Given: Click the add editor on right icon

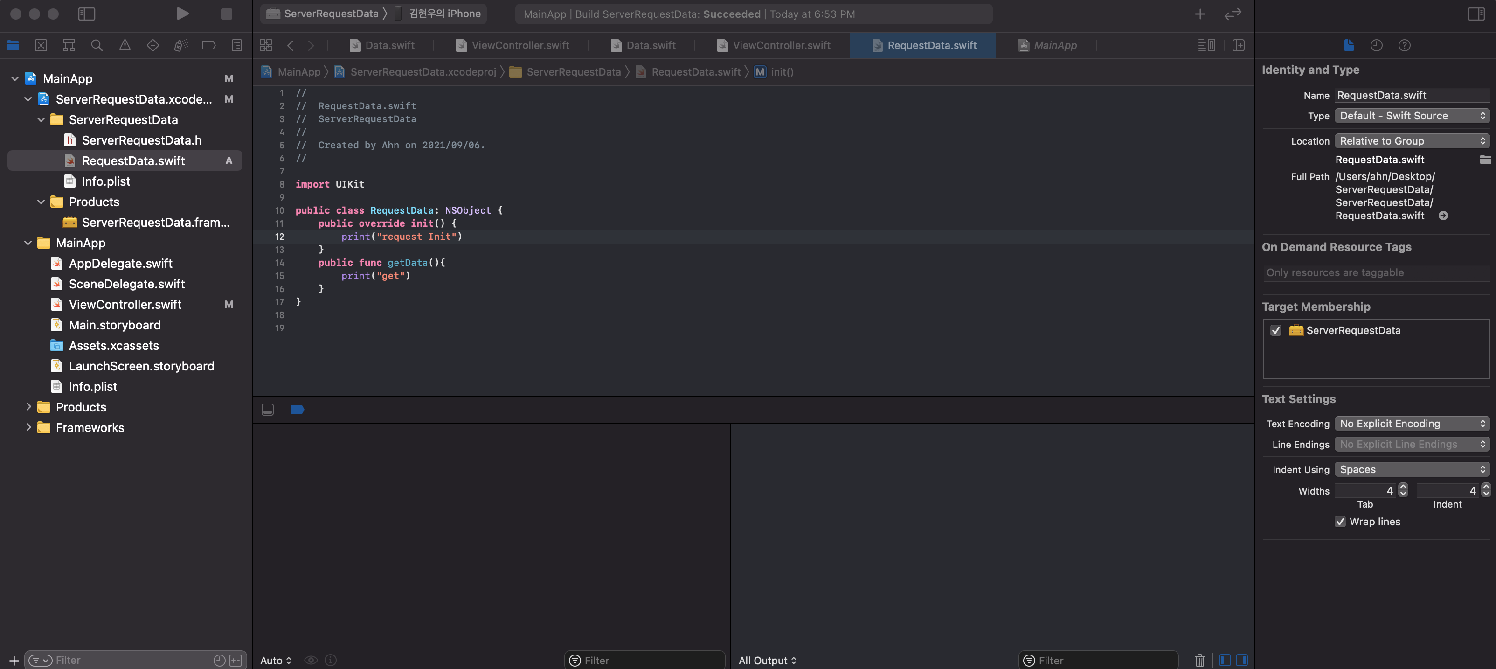Looking at the screenshot, I should point(1238,45).
